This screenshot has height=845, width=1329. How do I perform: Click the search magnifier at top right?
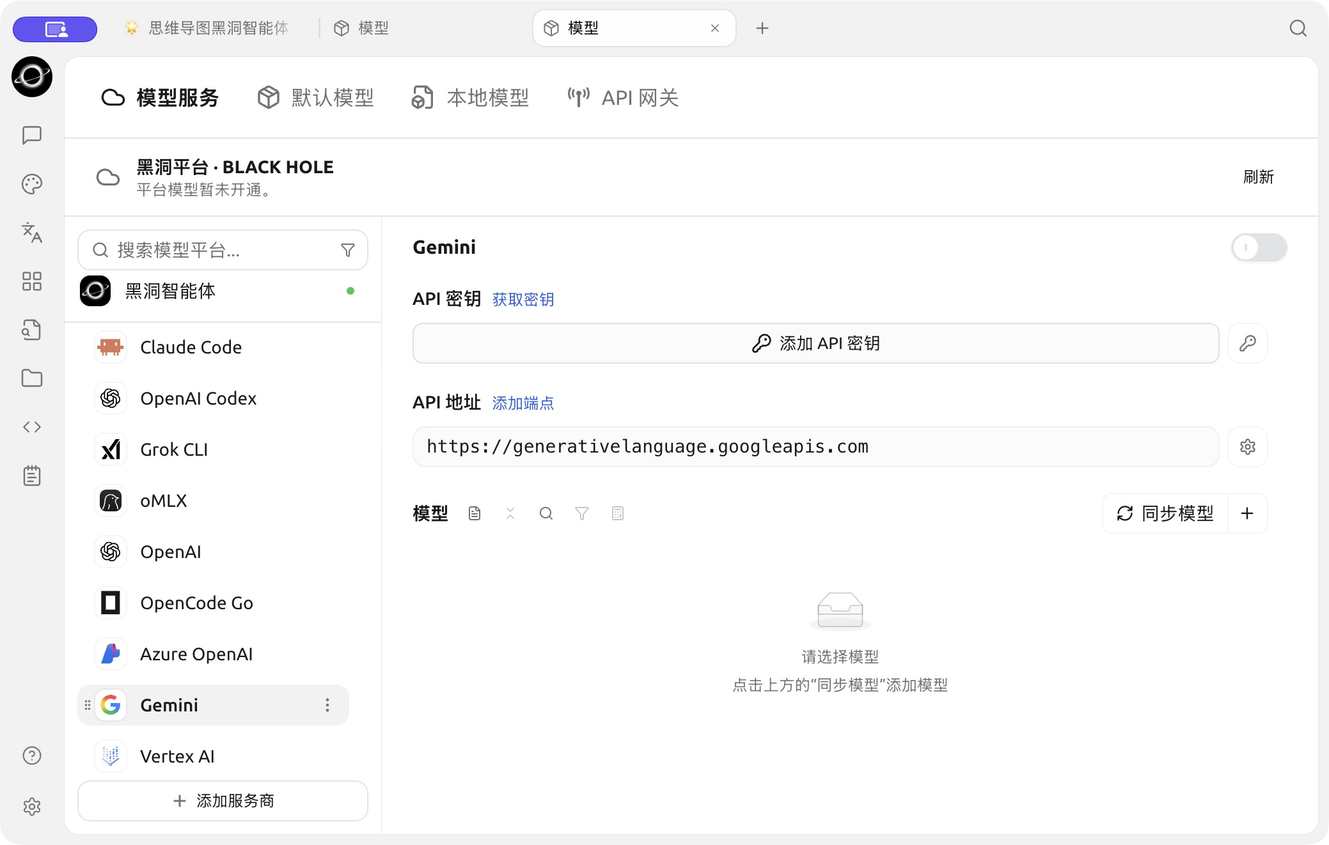click(1298, 28)
